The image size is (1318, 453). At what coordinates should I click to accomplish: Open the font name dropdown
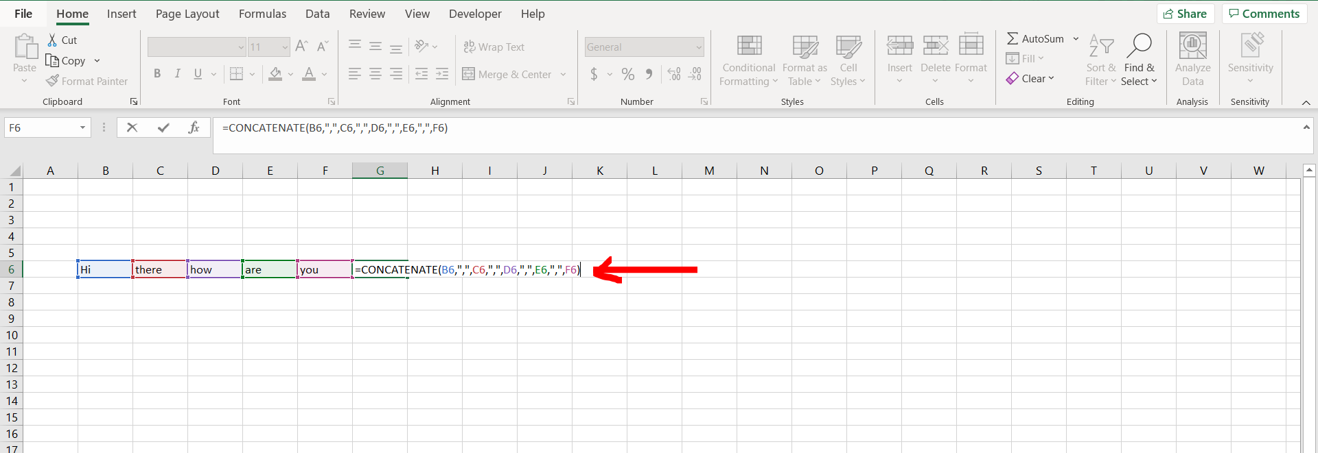tap(241, 47)
